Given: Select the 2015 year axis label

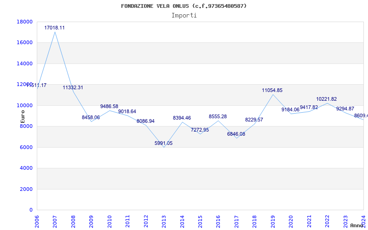Looking at the screenshot, I should click(x=200, y=221).
